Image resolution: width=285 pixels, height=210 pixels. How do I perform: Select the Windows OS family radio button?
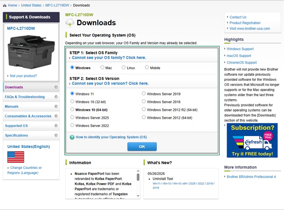72,68
